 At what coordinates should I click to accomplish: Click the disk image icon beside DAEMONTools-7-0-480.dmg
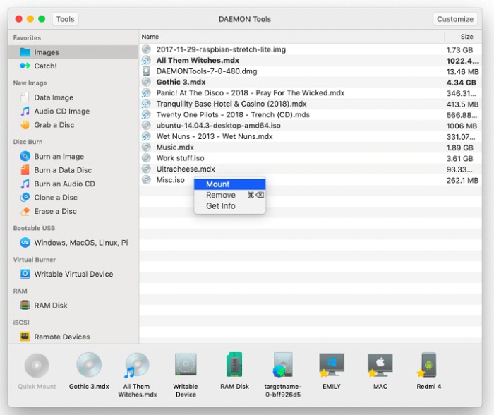pyautogui.click(x=146, y=71)
